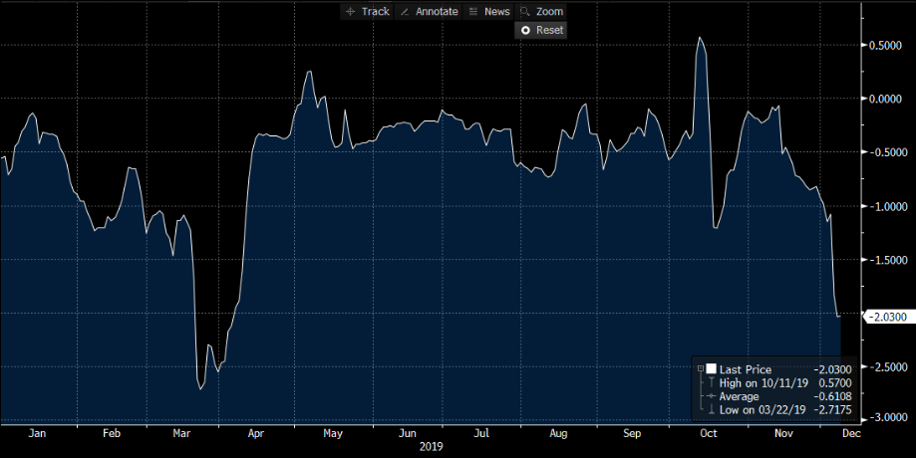Viewport: 916px width, 458px height.
Task: Click the Jan x-axis label
Action: coord(37,433)
